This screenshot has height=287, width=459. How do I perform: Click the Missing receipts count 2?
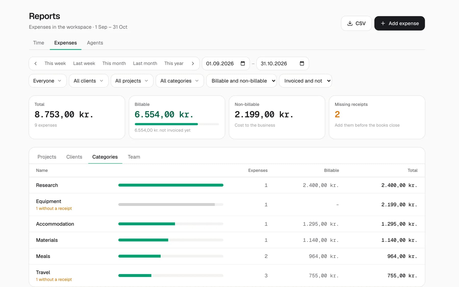point(337,114)
